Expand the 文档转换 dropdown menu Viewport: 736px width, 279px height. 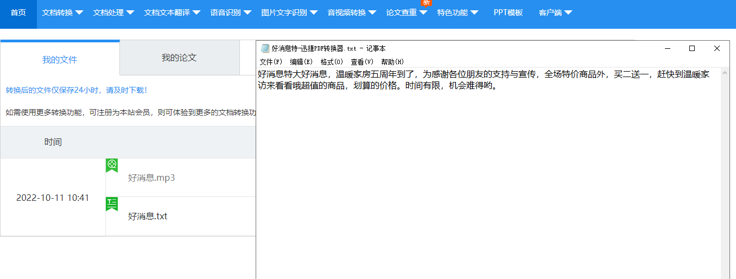62,12
